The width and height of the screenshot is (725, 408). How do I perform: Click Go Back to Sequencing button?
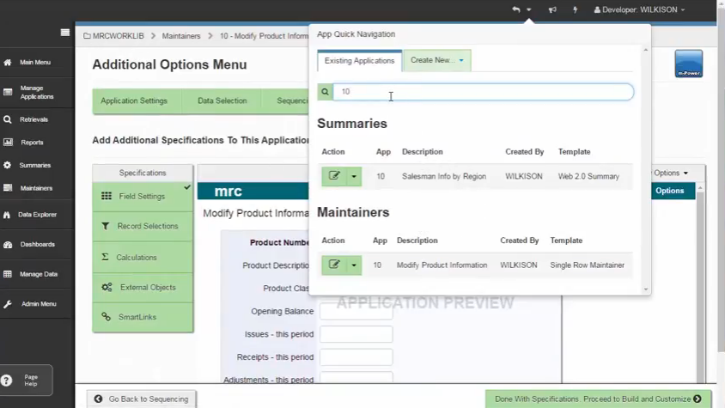click(142, 399)
